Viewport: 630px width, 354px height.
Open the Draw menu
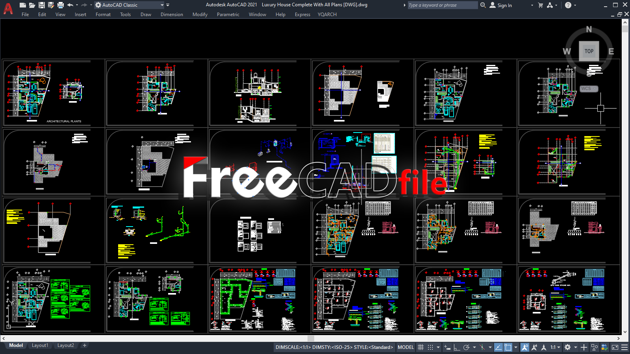[146, 15]
